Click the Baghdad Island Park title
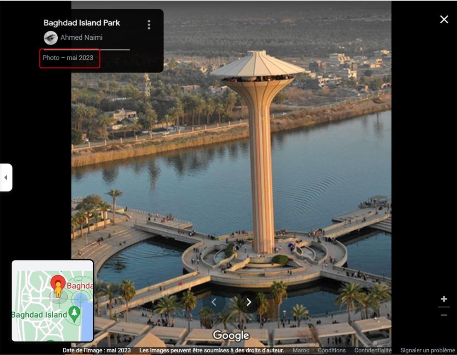 point(81,23)
